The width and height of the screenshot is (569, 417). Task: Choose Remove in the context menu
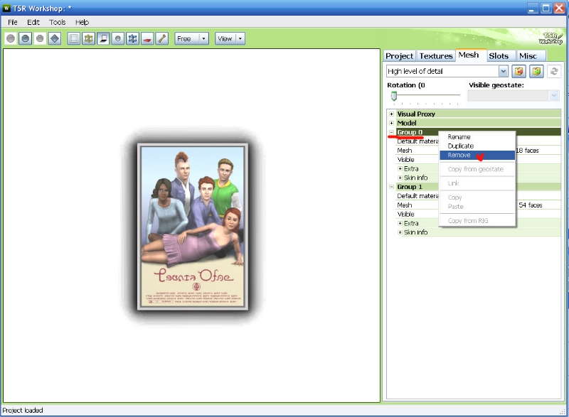coord(459,155)
